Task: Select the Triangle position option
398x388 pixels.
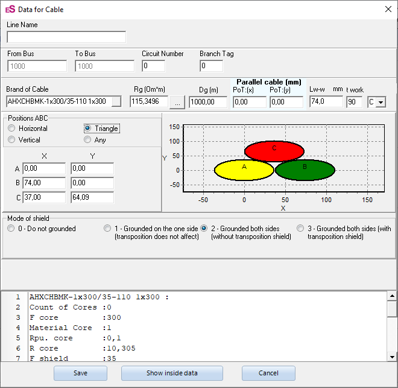Action: [x=87, y=129]
